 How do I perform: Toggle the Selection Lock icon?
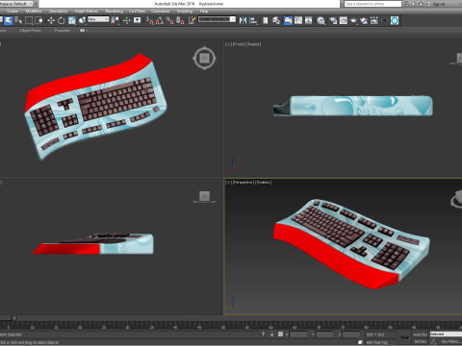(x=271, y=334)
